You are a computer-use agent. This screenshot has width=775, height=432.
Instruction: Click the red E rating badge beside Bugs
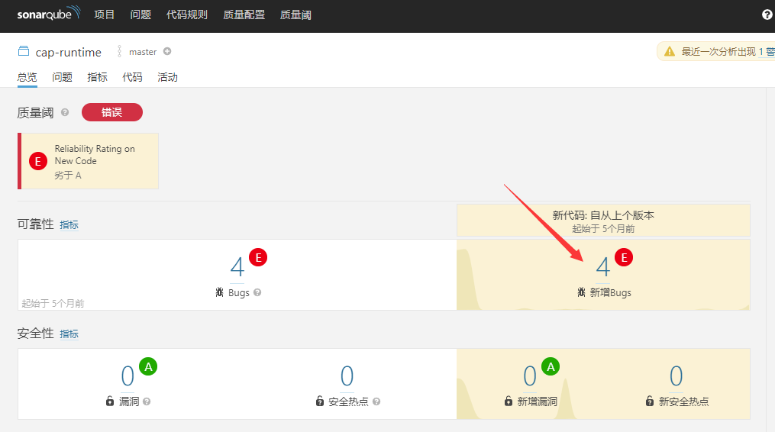pos(258,258)
